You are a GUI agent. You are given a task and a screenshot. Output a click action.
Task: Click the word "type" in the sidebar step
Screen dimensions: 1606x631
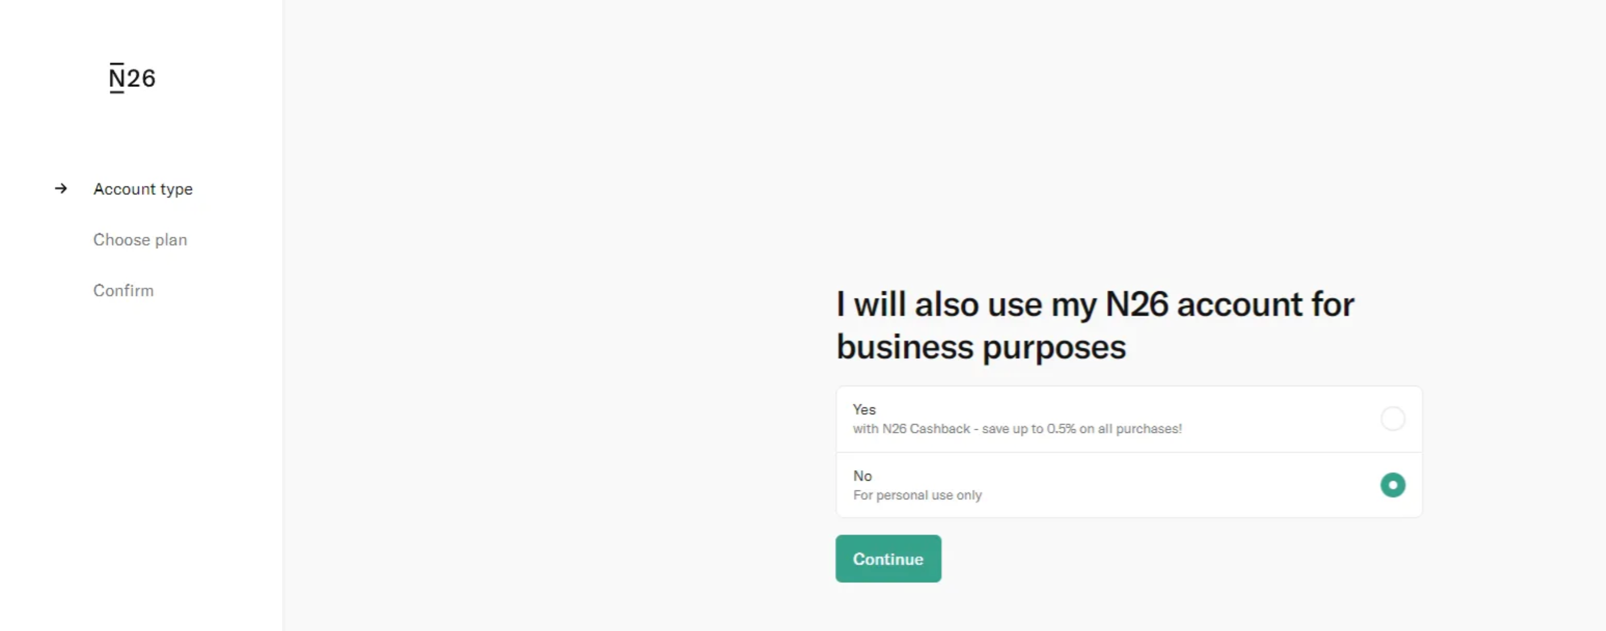[x=176, y=189]
